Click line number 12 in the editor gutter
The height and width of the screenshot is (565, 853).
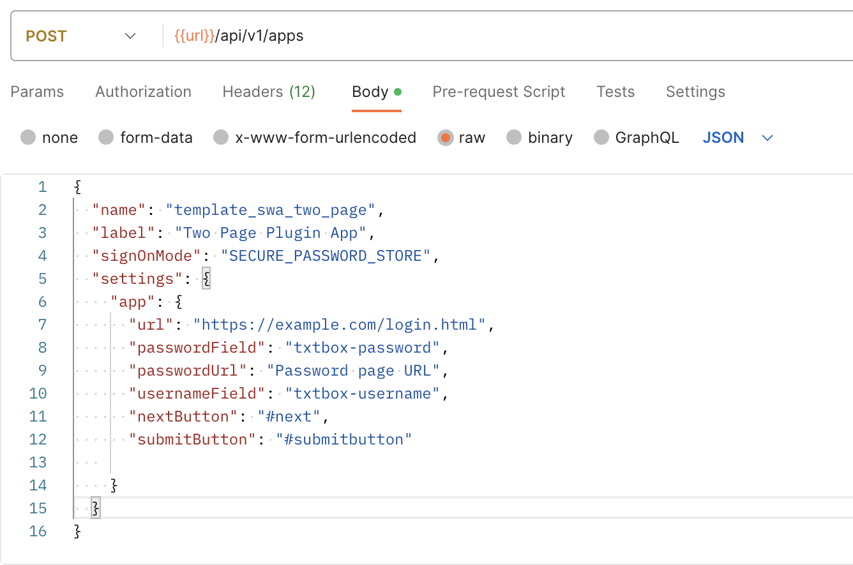point(38,439)
